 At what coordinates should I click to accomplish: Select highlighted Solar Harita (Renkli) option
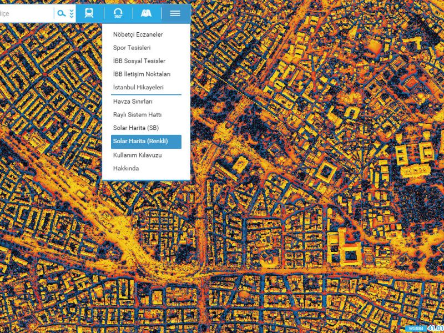[140, 142]
